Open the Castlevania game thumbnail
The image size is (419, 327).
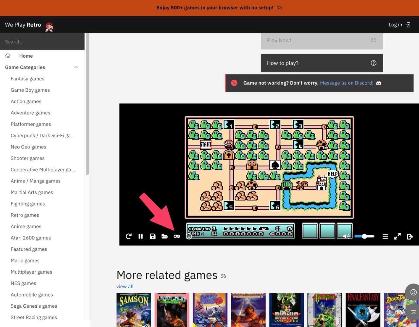(x=325, y=310)
